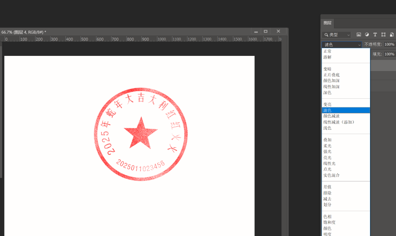The height and width of the screenshot is (236, 396).
Task: Select 颜色 blend mode
Action: [346, 228]
